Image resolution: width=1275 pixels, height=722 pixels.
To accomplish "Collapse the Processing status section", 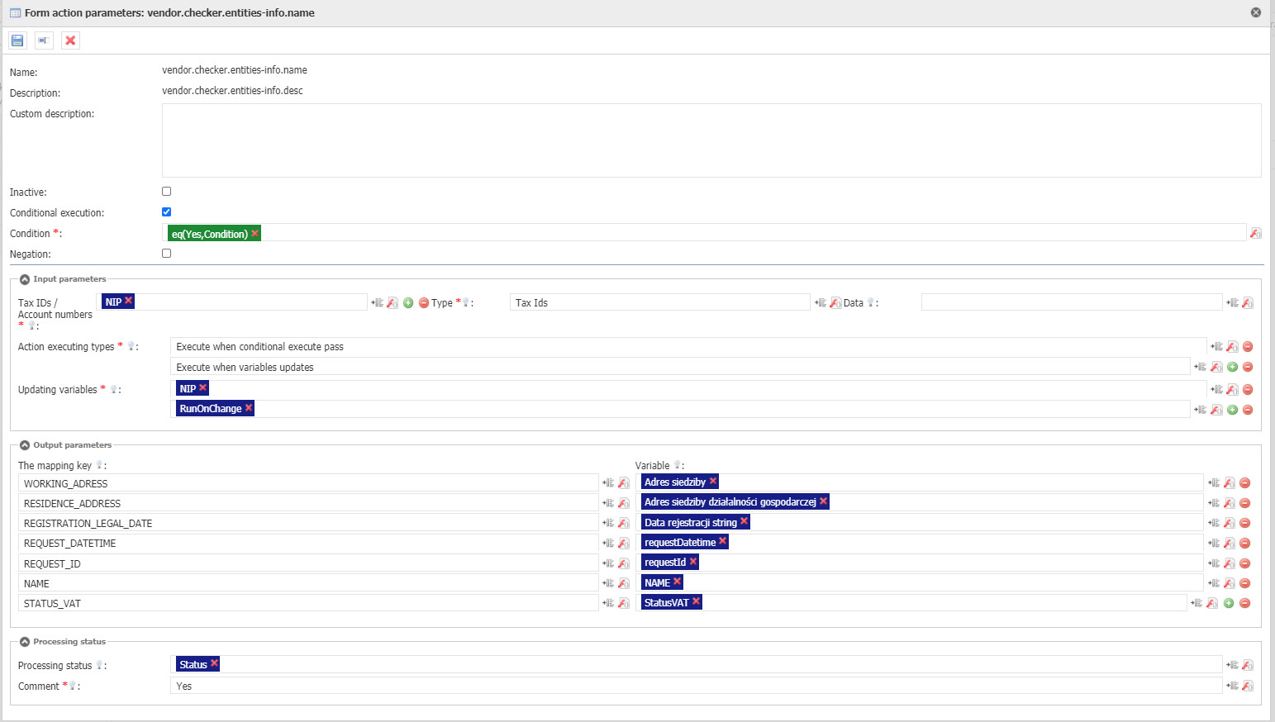I will click(25, 642).
